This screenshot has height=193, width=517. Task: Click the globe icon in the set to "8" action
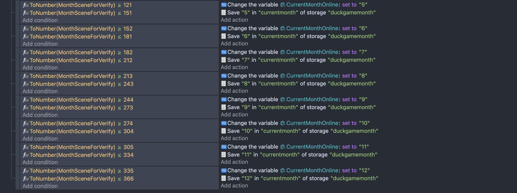282,76
